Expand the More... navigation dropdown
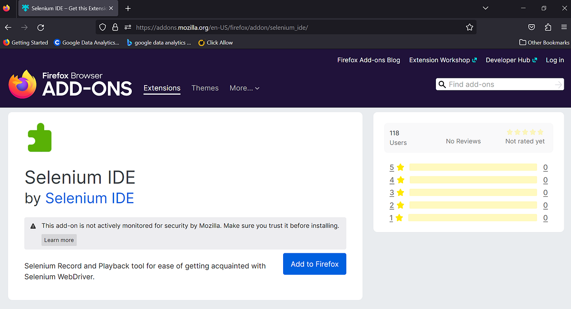This screenshot has width=571, height=309. pos(244,88)
